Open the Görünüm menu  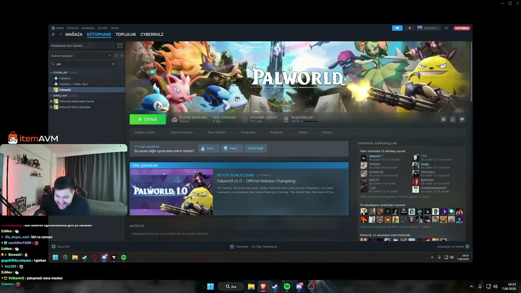pyautogui.click(x=72, y=28)
